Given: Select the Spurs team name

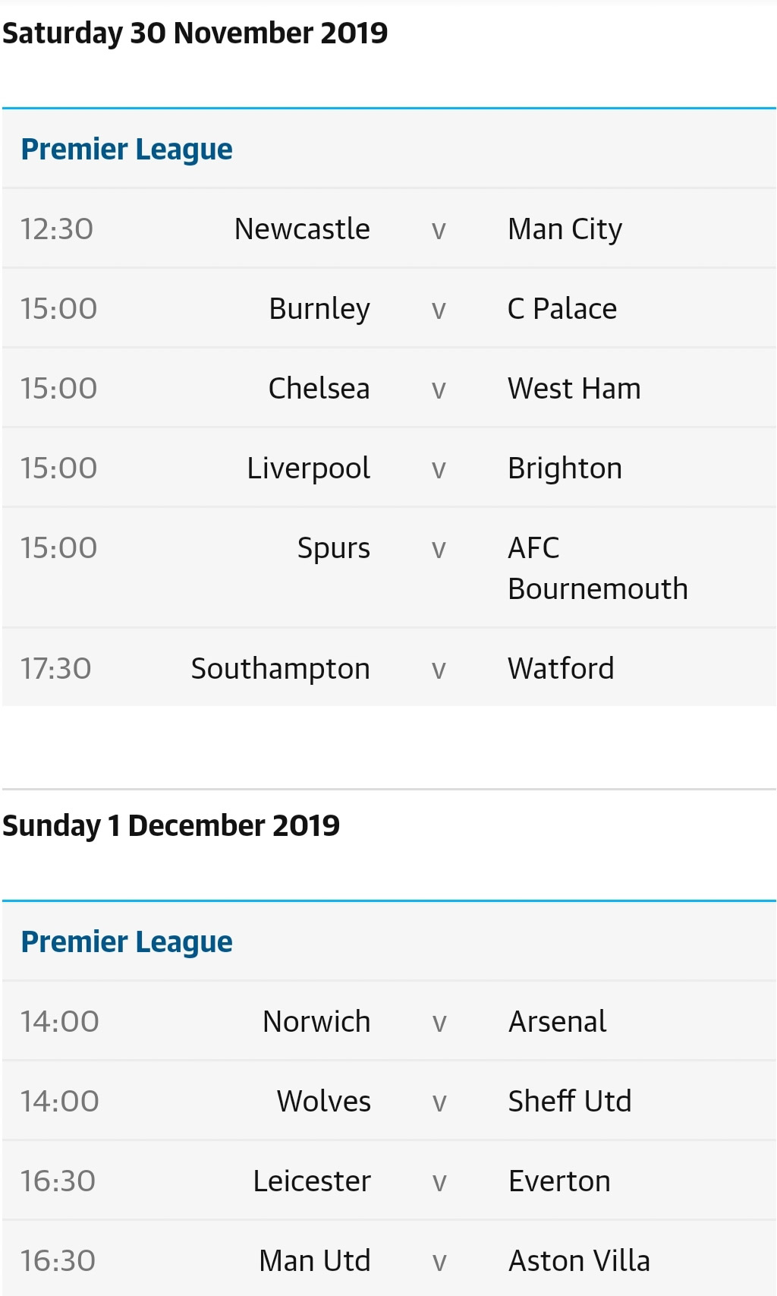Looking at the screenshot, I should coord(334,548).
